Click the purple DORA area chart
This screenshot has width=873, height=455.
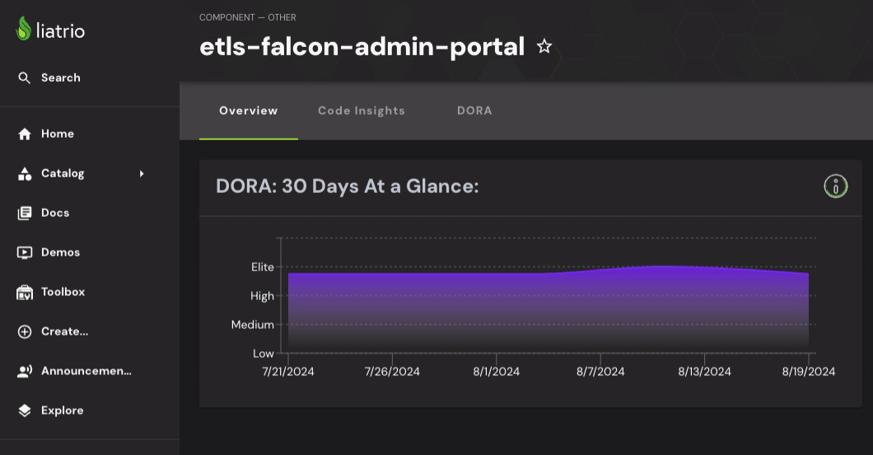click(x=549, y=309)
